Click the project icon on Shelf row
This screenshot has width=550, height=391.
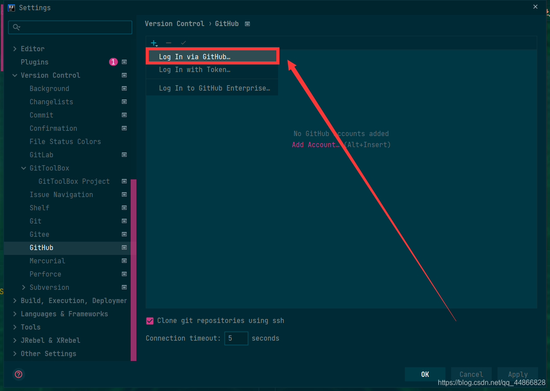pyautogui.click(x=124, y=208)
